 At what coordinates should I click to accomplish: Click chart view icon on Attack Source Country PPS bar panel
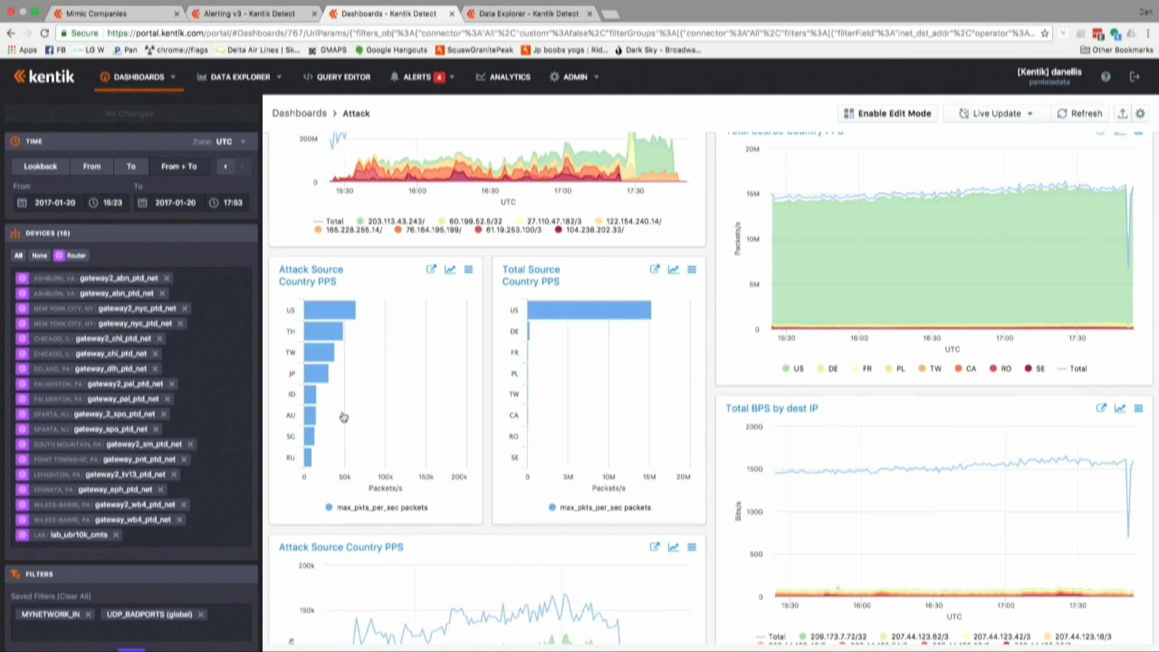coord(450,269)
